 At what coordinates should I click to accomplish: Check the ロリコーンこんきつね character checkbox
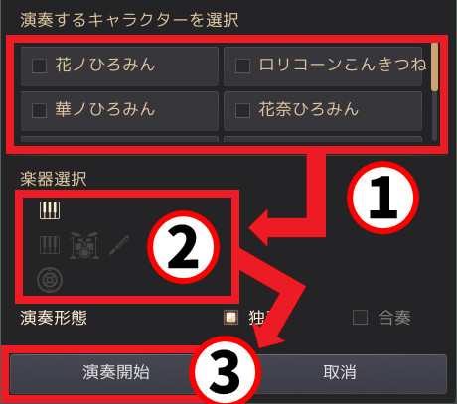click(x=242, y=66)
